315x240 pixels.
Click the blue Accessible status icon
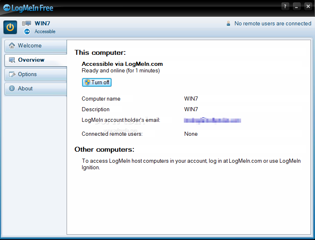click(x=27, y=31)
